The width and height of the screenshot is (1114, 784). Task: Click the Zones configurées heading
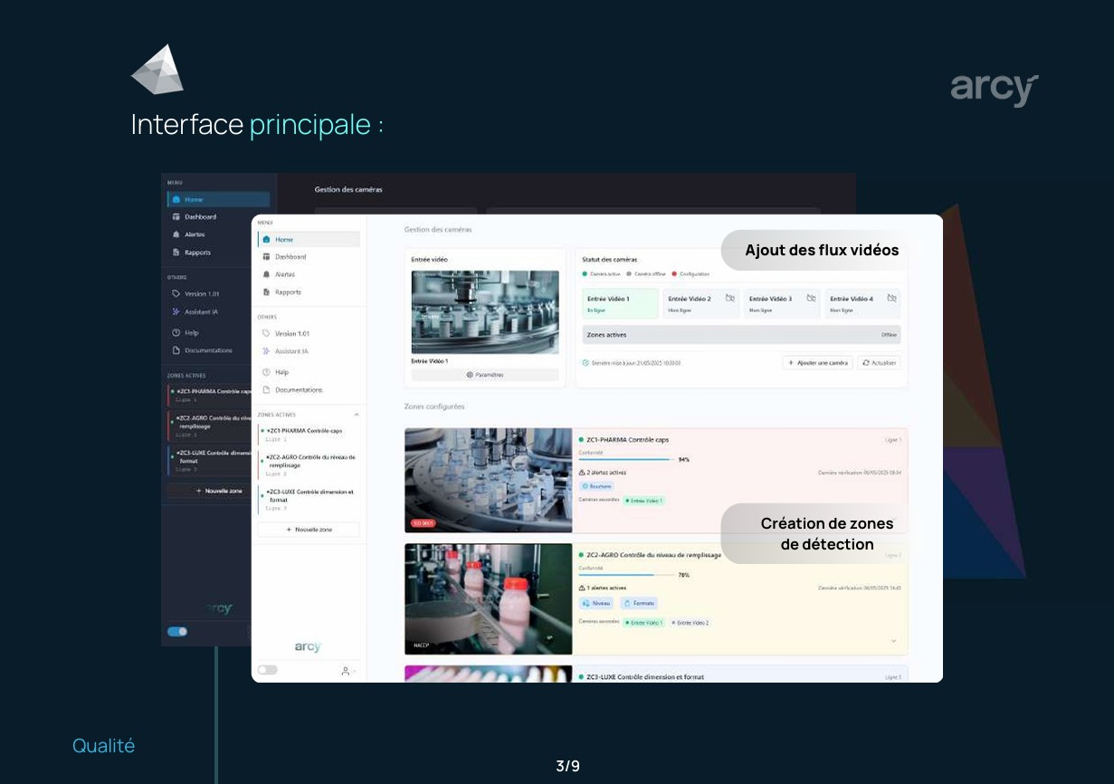[434, 406]
